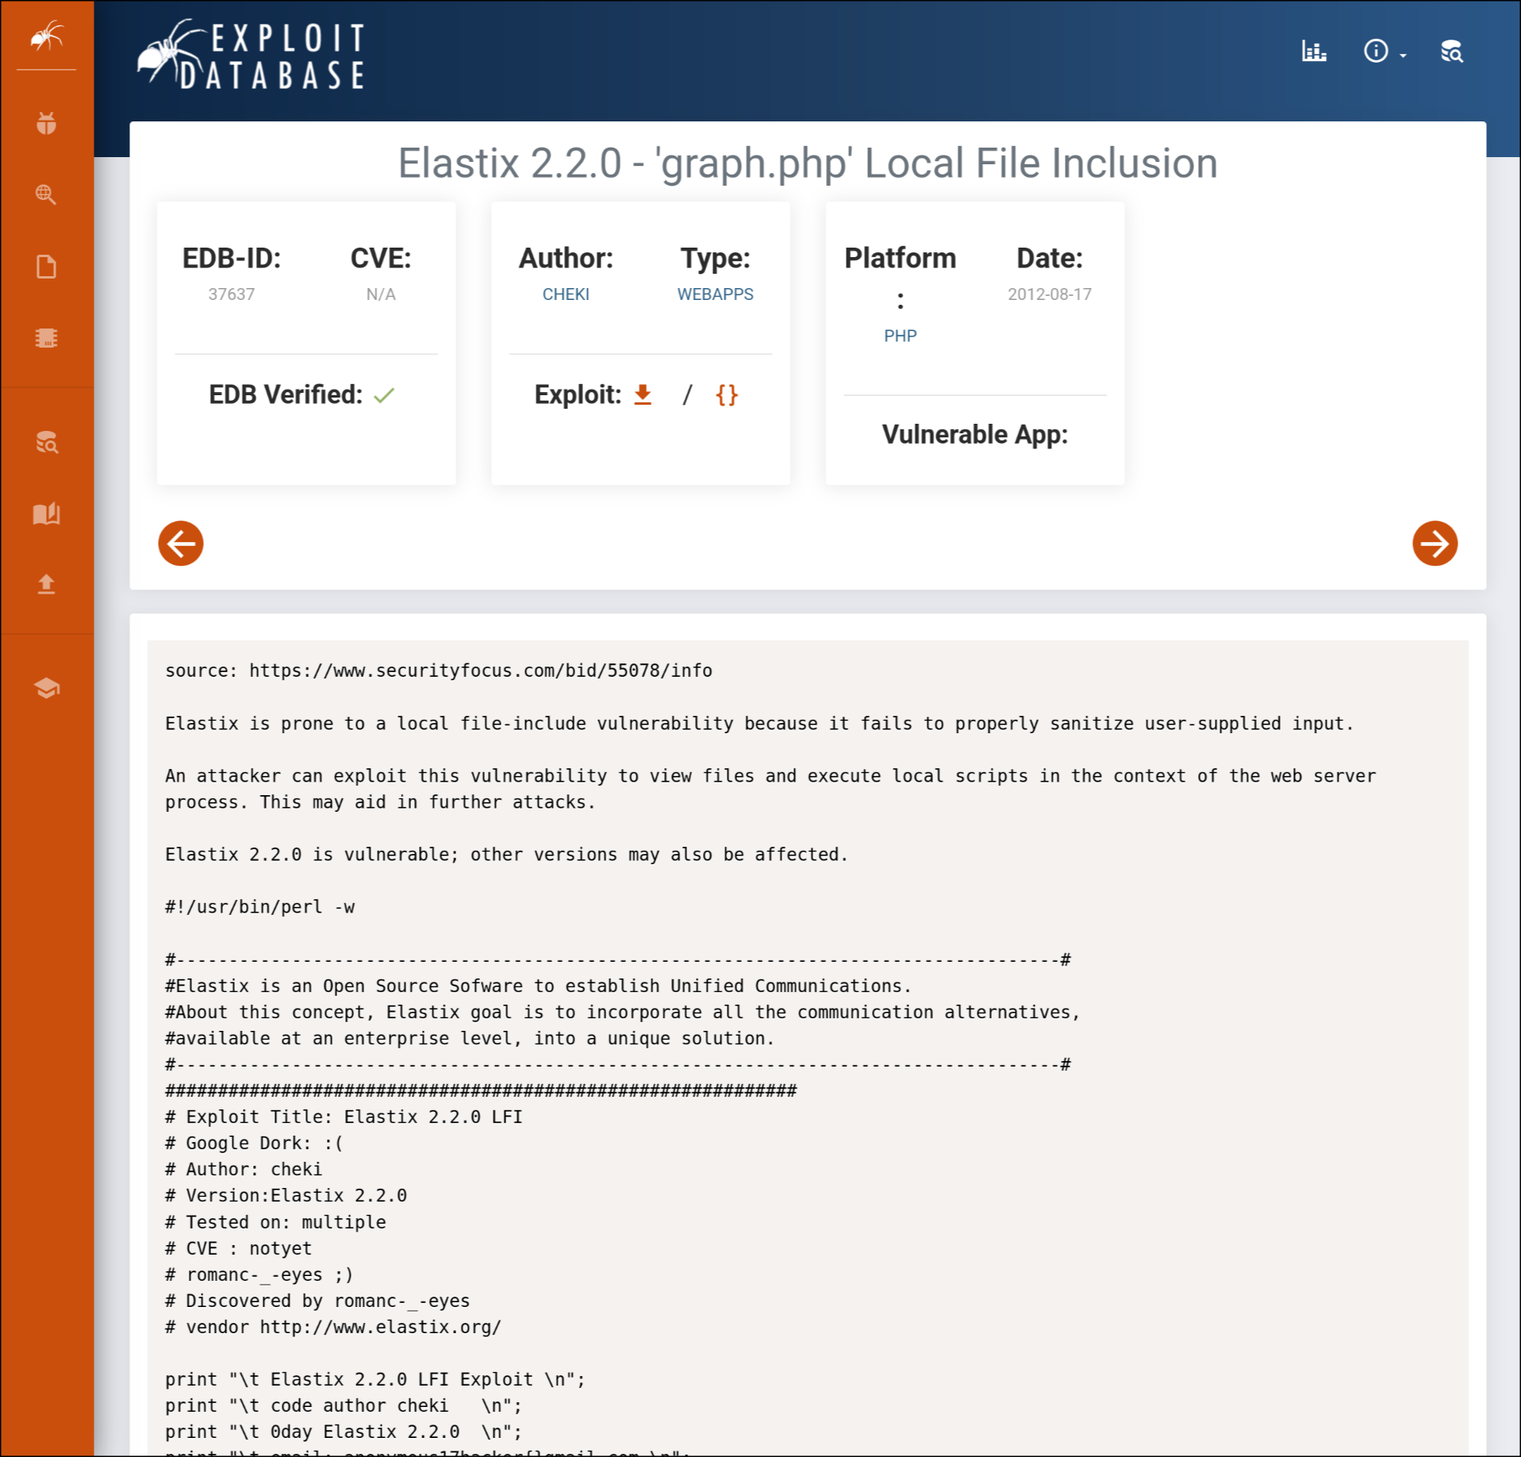Open the Papers document icon in sidebar
1521x1457 pixels.
(x=47, y=267)
